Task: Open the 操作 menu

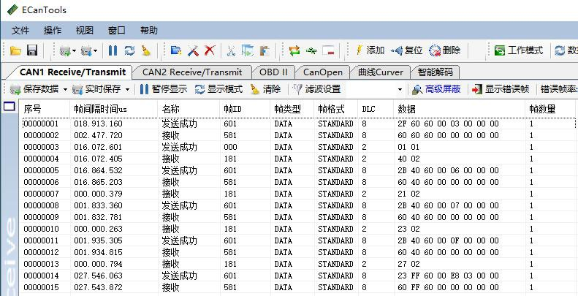Action: 53,31
